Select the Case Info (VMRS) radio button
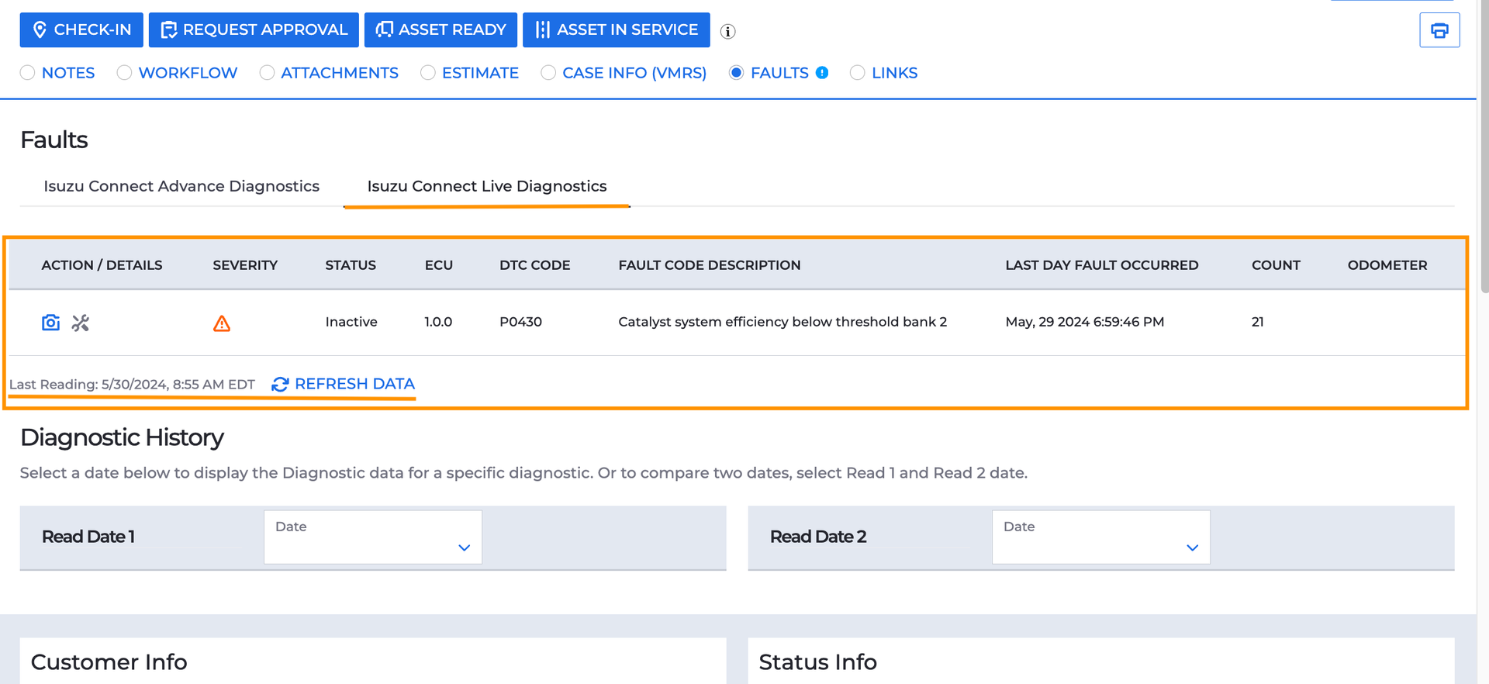1489x684 pixels. (548, 73)
